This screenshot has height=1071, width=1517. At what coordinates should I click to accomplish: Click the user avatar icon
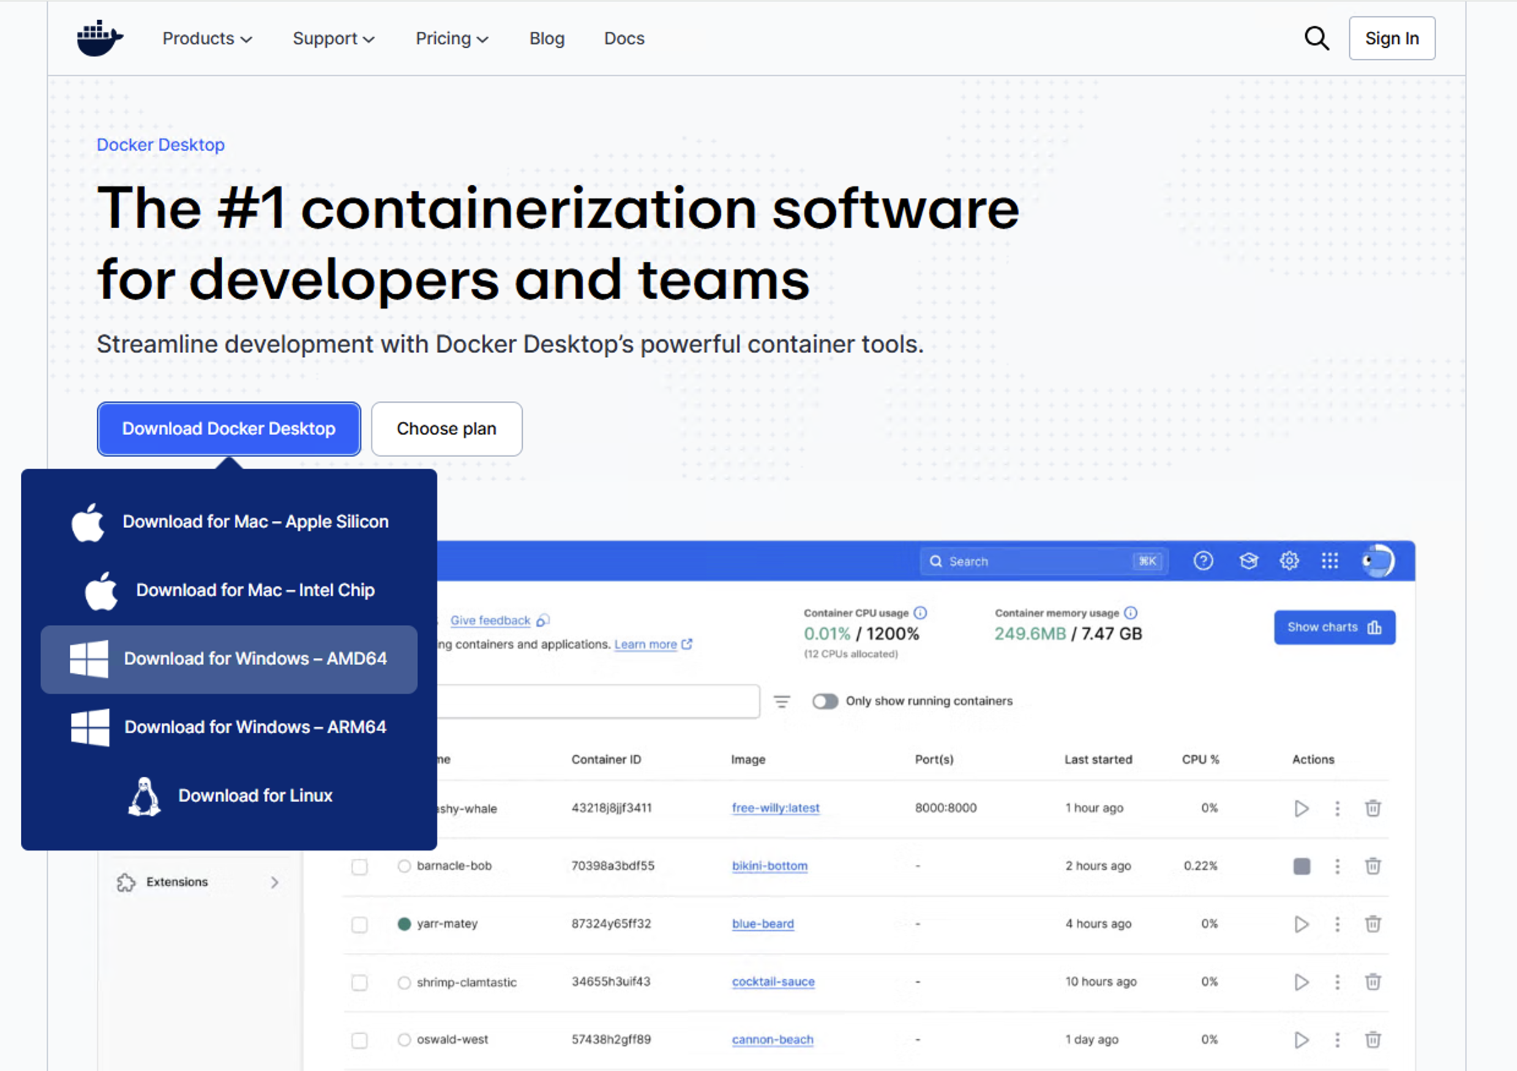pos(1378,561)
